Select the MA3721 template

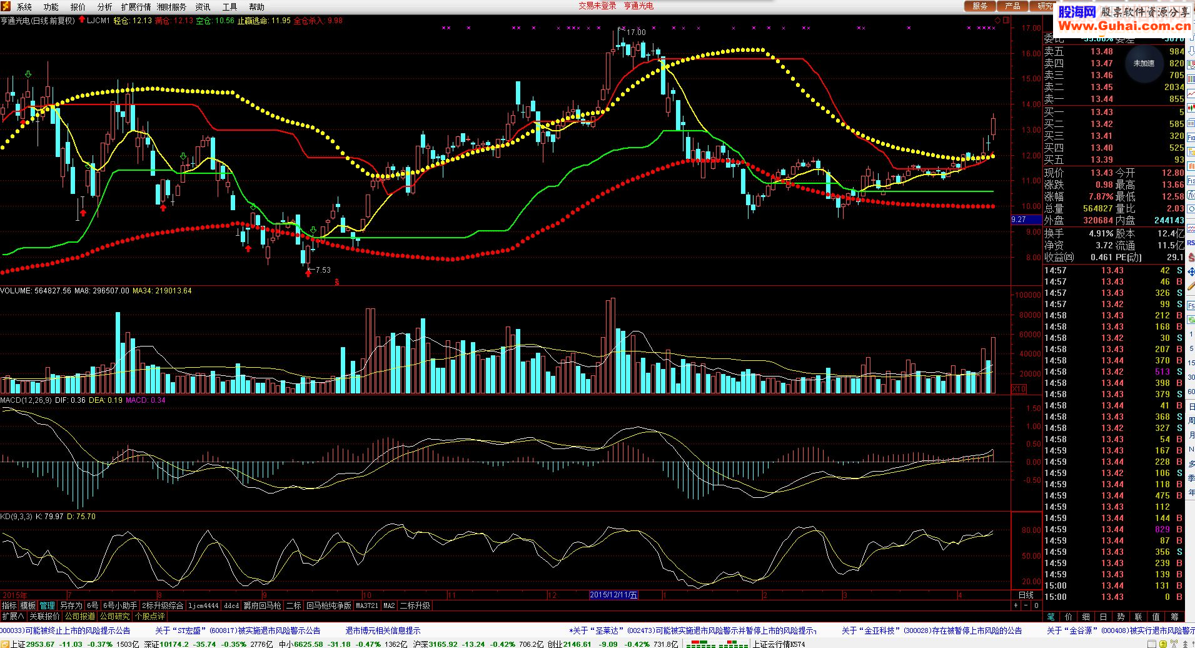(x=367, y=605)
